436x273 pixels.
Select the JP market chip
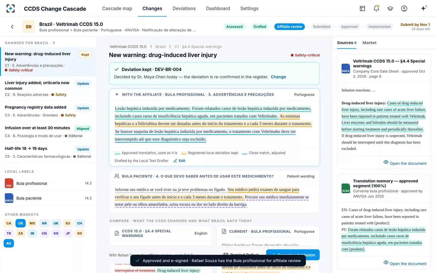click(x=68, y=233)
